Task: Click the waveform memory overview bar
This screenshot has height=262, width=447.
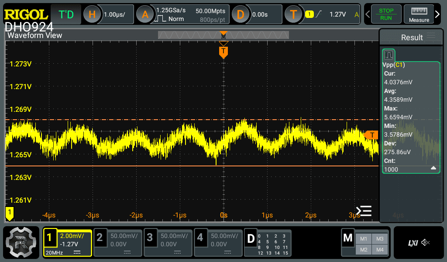Action: pos(223,35)
